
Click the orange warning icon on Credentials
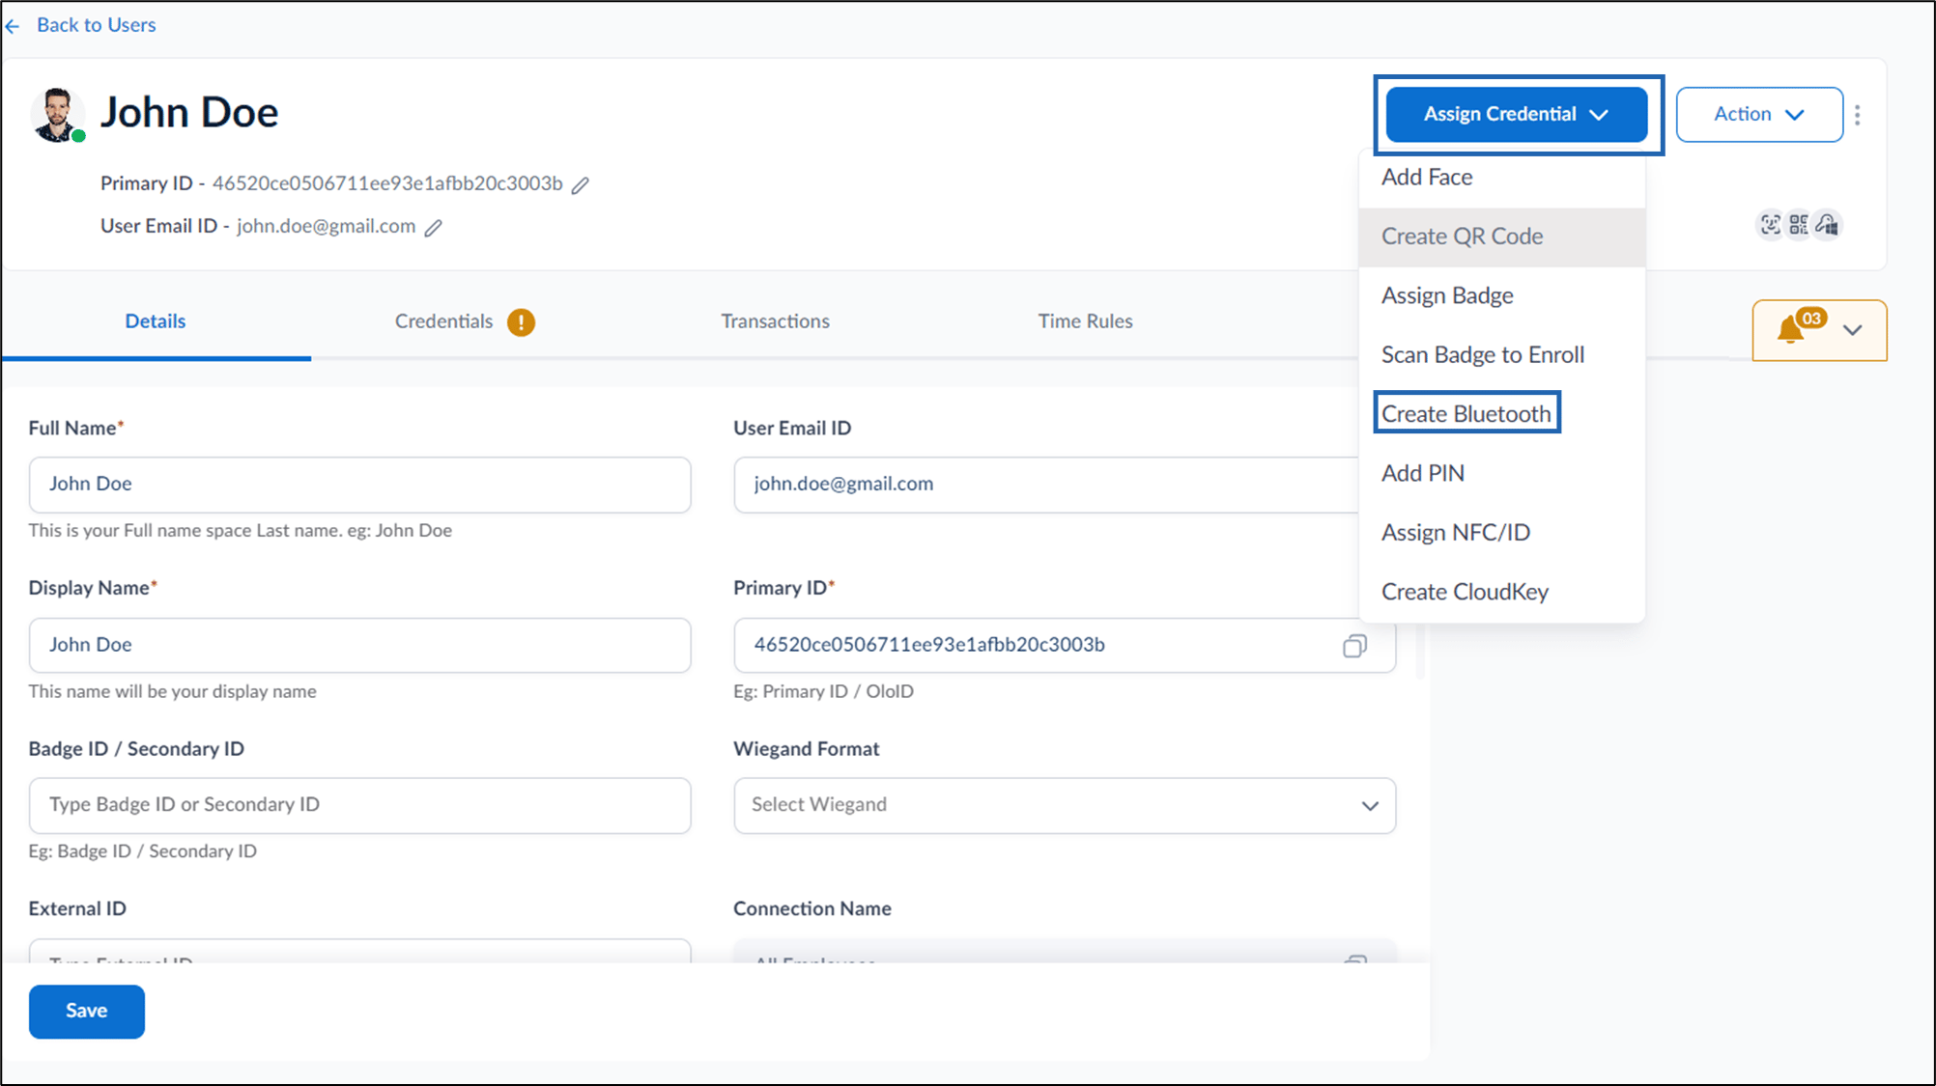click(x=521, y=321)
